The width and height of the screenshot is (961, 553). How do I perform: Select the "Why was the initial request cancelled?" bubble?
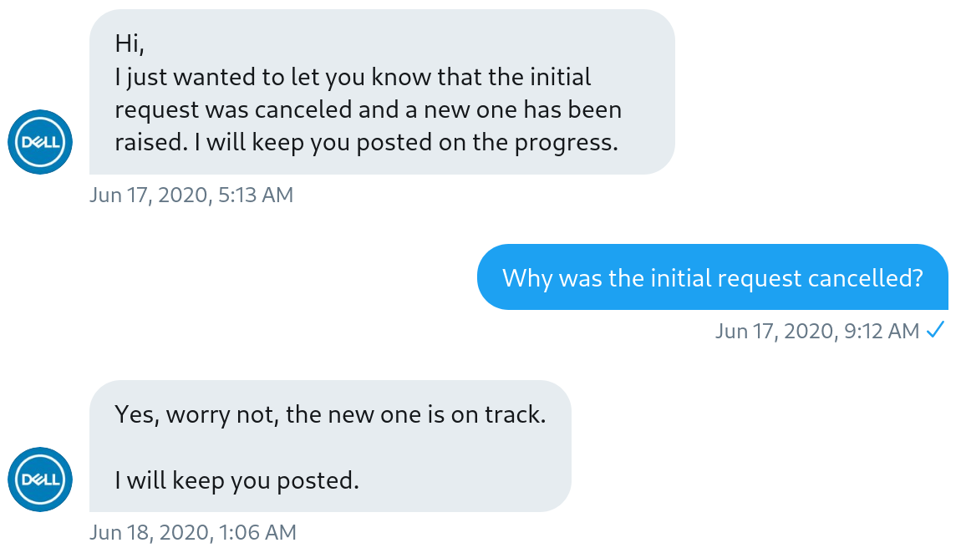tap(712, 277)
